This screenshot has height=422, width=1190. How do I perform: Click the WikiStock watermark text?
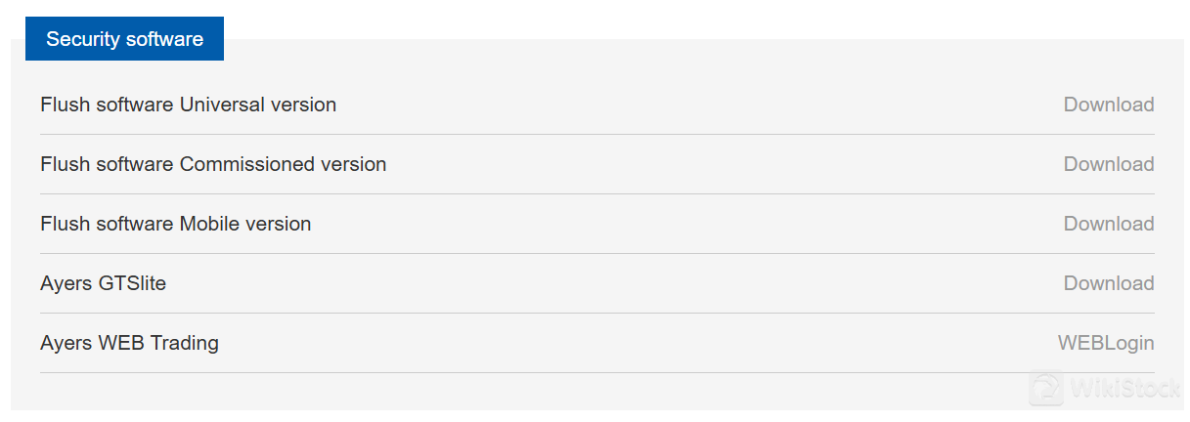coord(1125,389)
